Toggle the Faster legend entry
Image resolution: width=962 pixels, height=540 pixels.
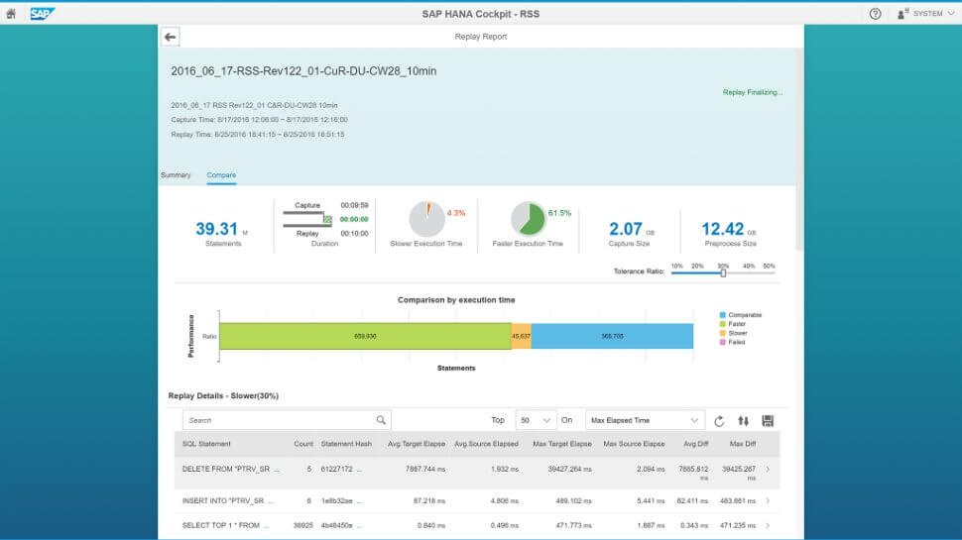[x=733, y=324]
